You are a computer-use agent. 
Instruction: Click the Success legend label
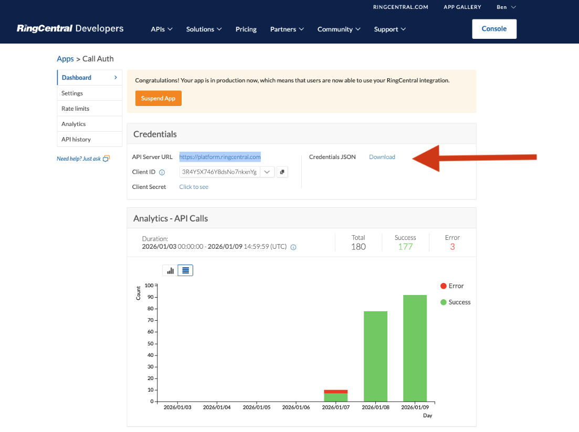pos(459,302)
